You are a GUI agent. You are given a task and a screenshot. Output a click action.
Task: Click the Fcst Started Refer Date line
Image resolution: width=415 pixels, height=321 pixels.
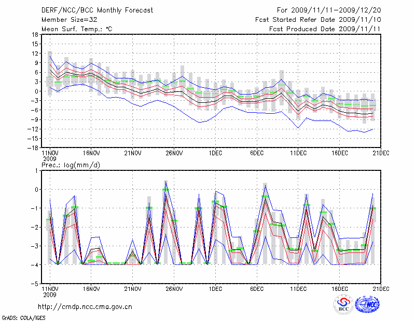click(319, 20)
